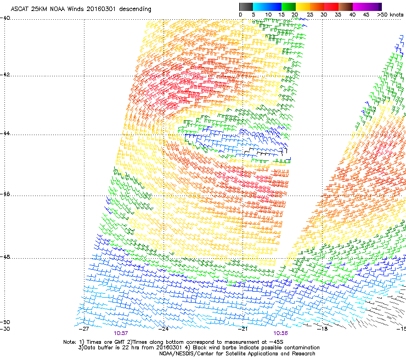Click the -24 longitude axis label

(x=163, y=329)
